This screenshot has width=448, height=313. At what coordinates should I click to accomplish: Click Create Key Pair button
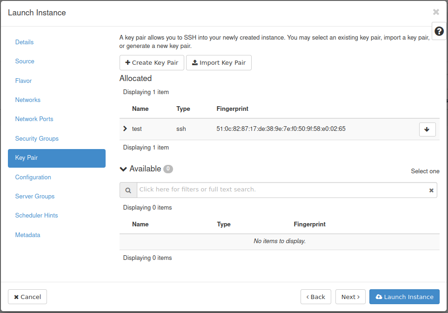point(152,63)
